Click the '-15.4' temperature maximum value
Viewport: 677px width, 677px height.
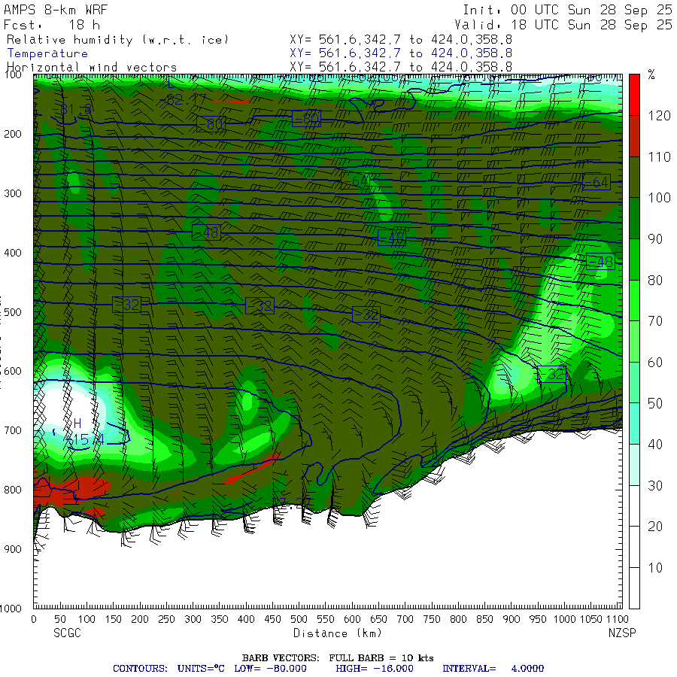tap(83, 440)
